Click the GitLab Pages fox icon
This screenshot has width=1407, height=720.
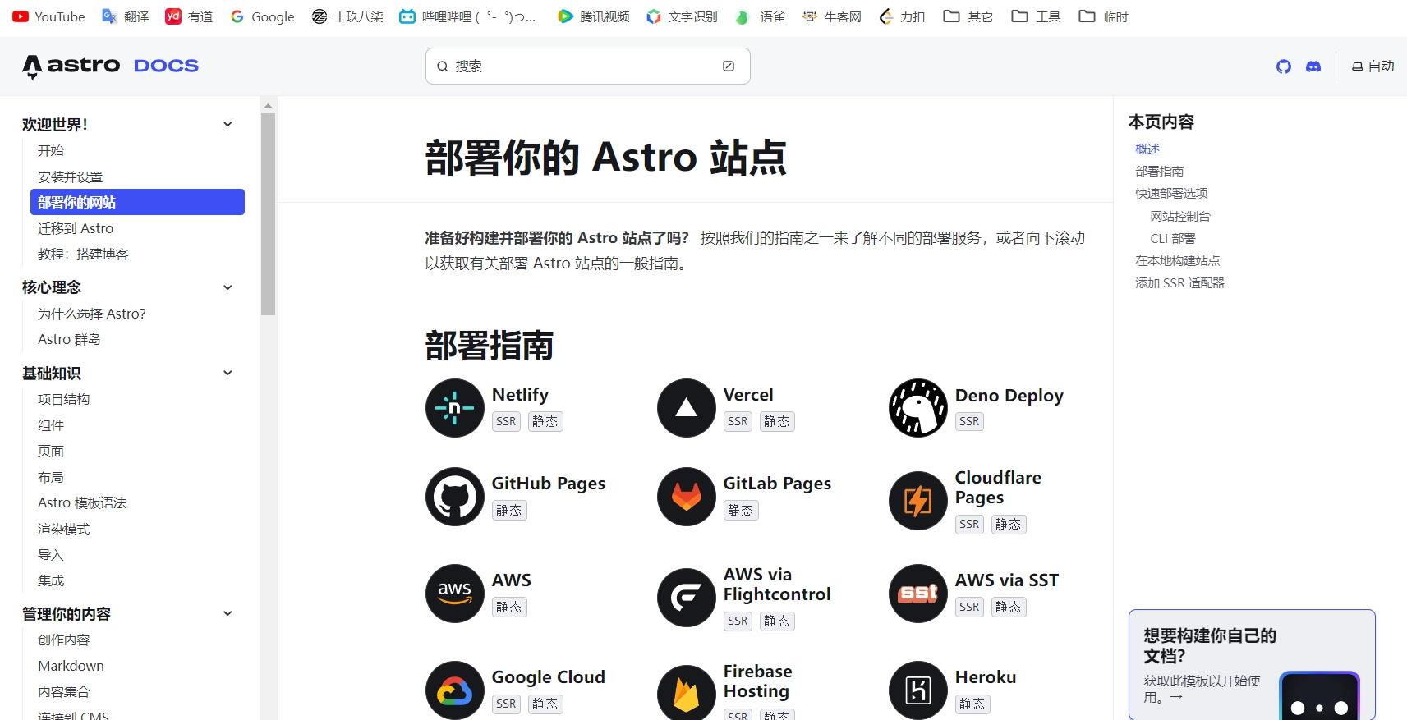click(x=686, y=497)
